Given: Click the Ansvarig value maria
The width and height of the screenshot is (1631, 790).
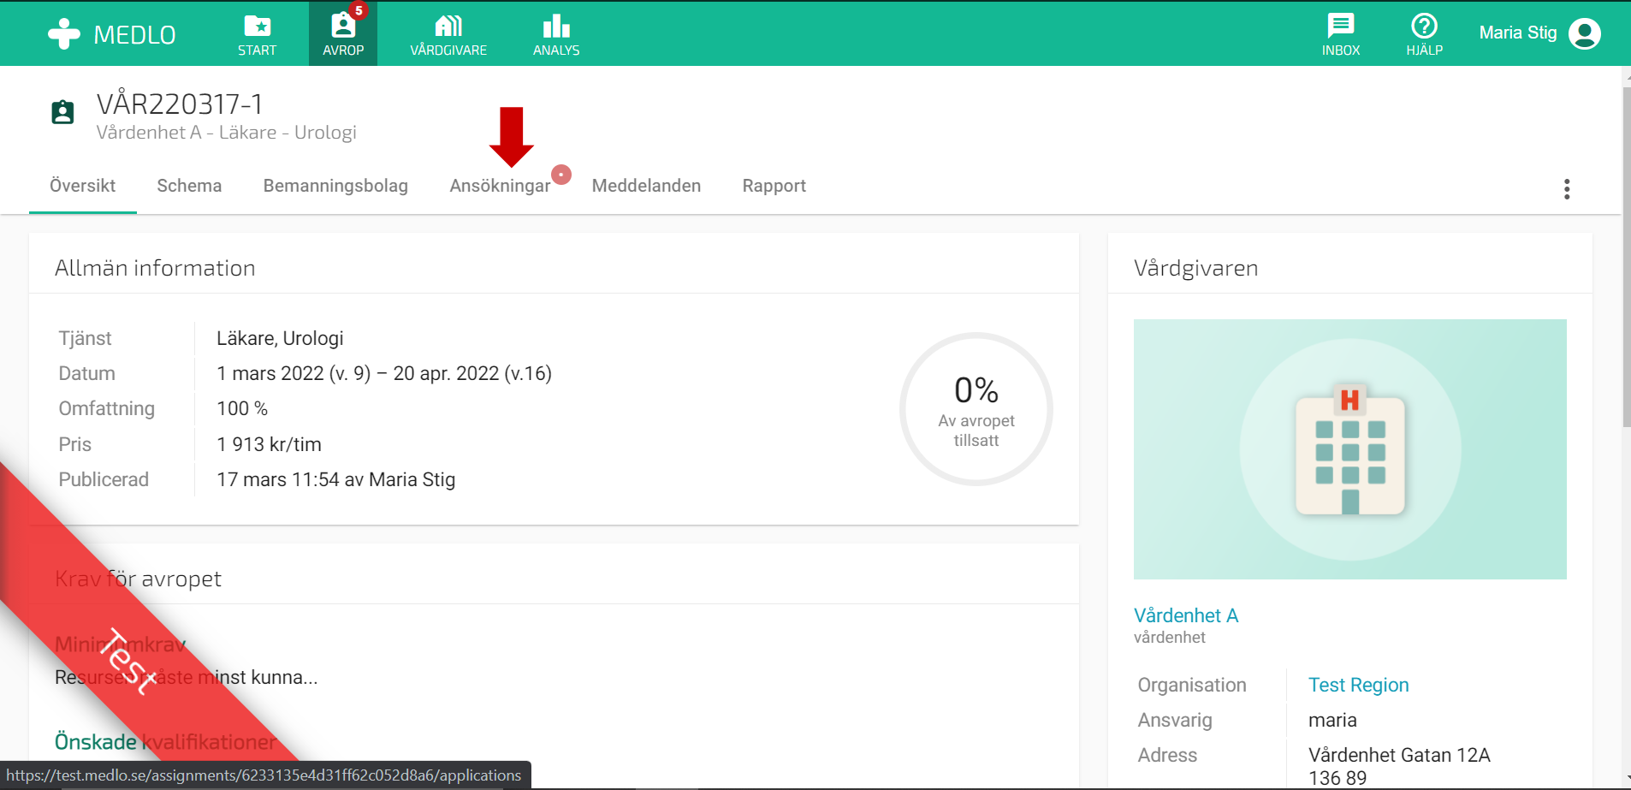Looking at the screenshot, I should [x=1332, y=720].
